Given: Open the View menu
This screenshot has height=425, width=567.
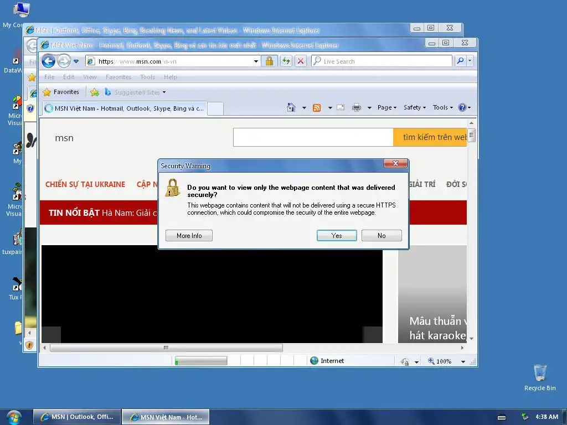Looking at the screenshot, I should [x=90, y=77].
